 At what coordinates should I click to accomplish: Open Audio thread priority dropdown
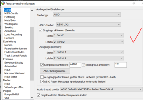[x=101, y=89]
